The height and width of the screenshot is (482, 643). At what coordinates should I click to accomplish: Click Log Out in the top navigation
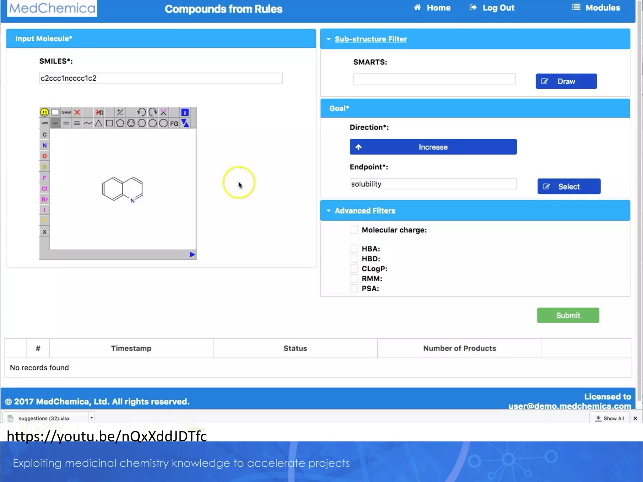coord(492,8)
